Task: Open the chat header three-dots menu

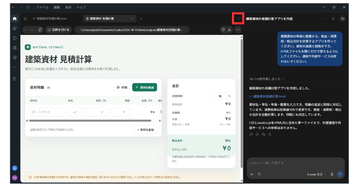Action: [326, 18]
